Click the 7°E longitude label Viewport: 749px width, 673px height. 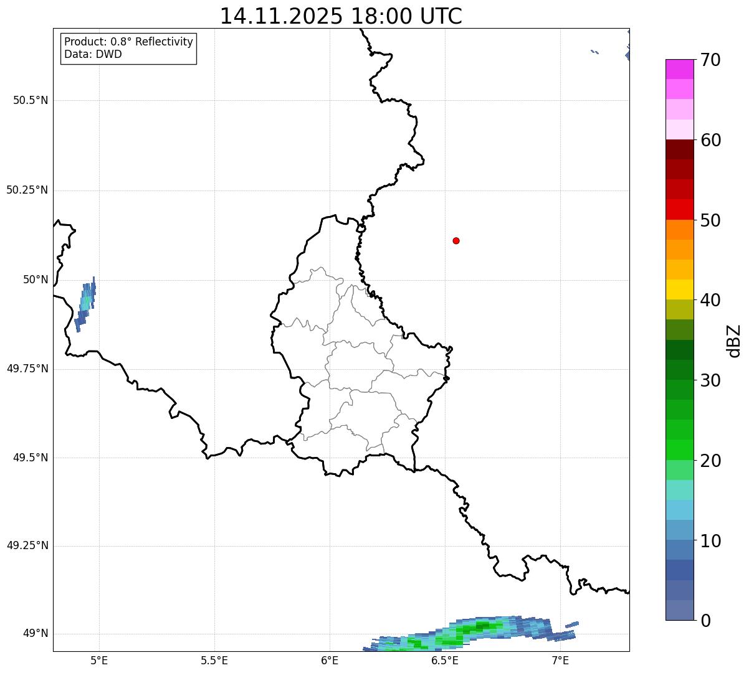click(560, 660)
